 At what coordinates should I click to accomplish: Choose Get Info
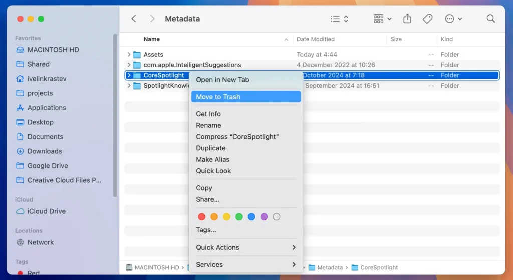[246, 114]
